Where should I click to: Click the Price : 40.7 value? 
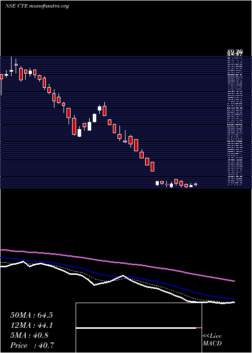[x=32, y=345]
